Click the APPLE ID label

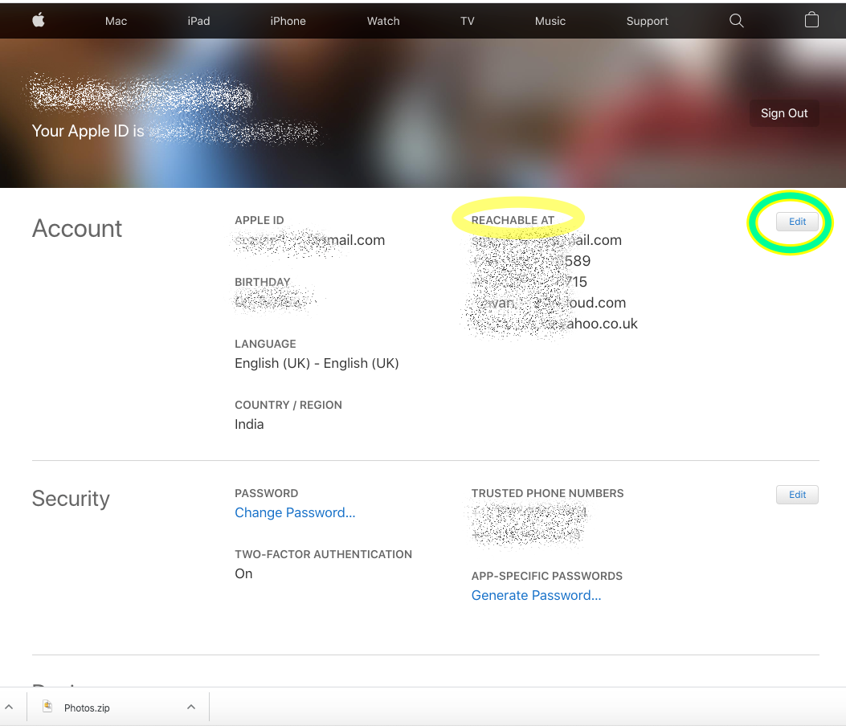click(259, 220)
